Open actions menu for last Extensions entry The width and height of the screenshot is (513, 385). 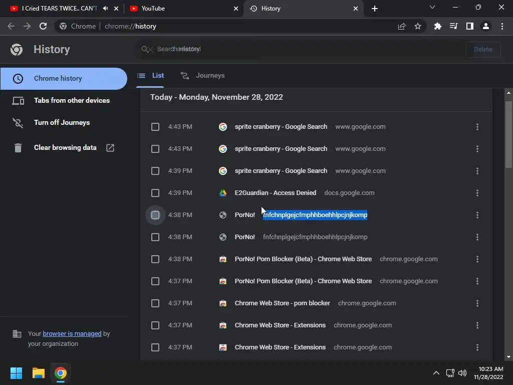477,347
